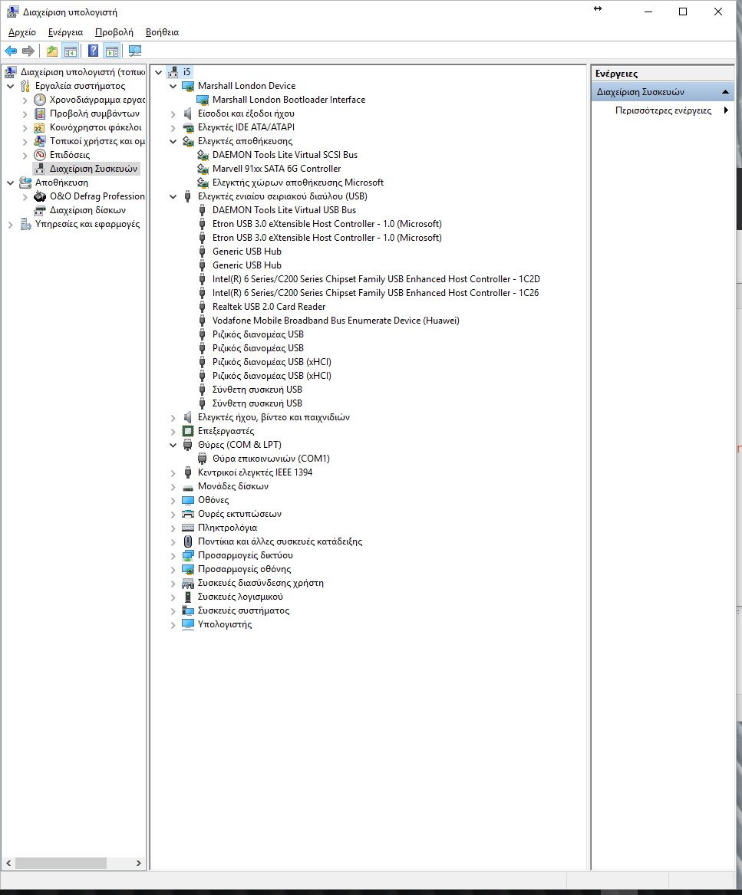Click the forward arrow toolbar icon
Screen dimensions: 742x895
pos(28,51)
